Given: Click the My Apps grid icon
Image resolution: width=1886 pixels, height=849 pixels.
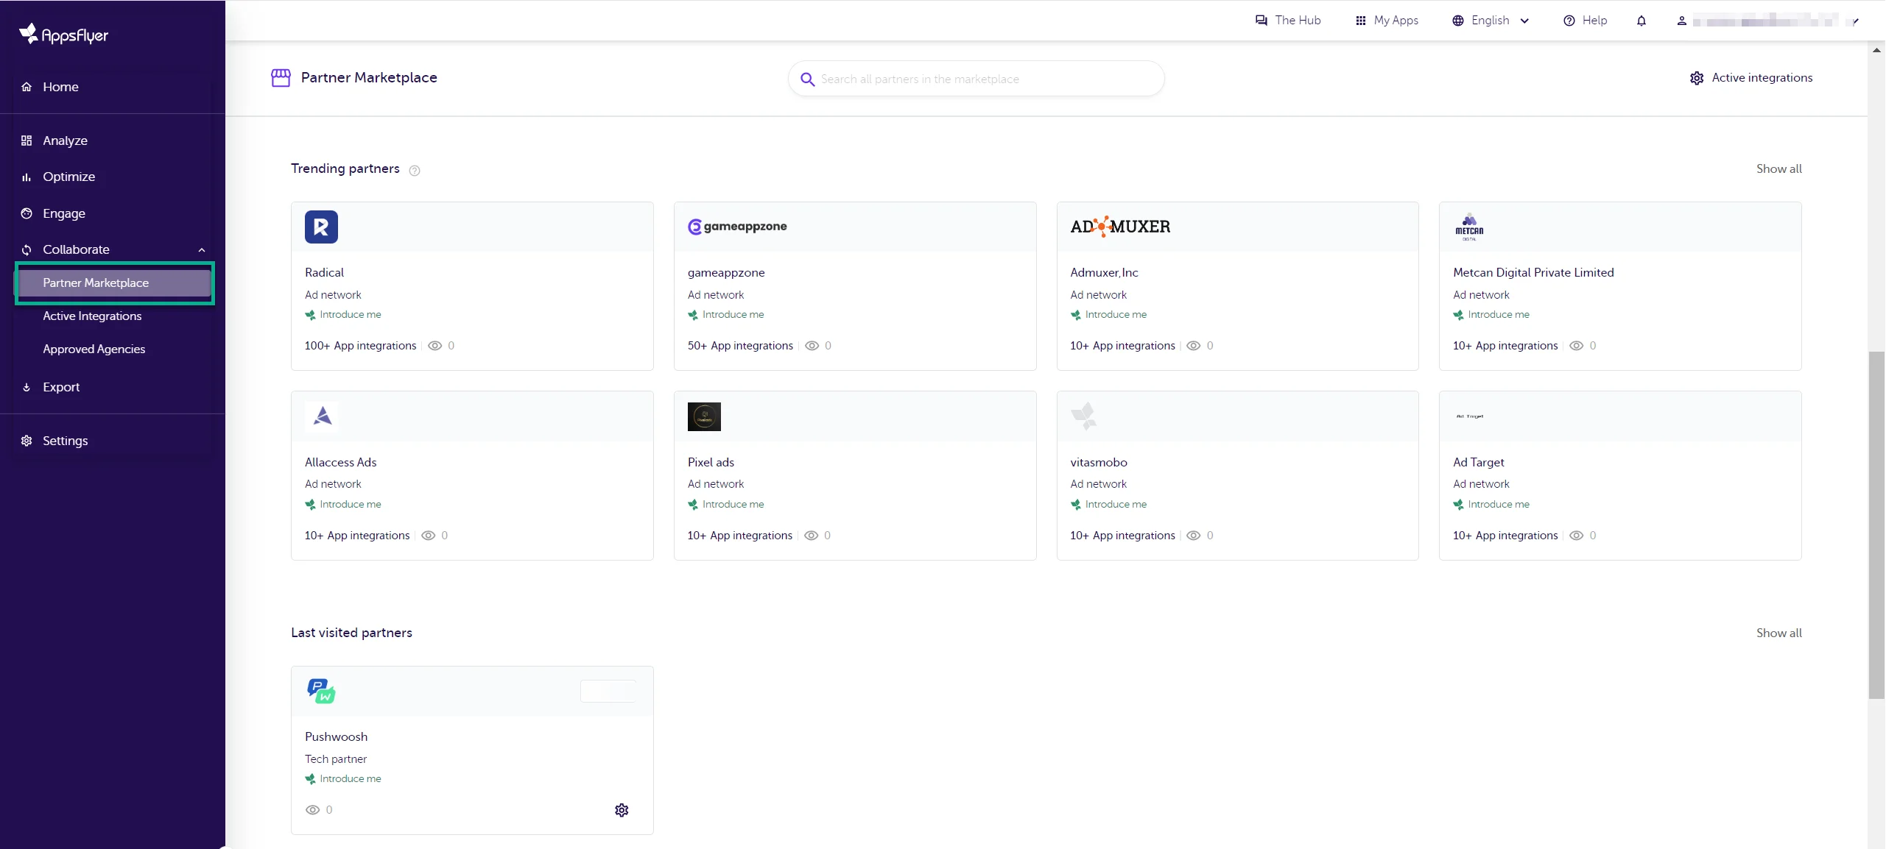Looking at the screenshot, I should 1360,21.
